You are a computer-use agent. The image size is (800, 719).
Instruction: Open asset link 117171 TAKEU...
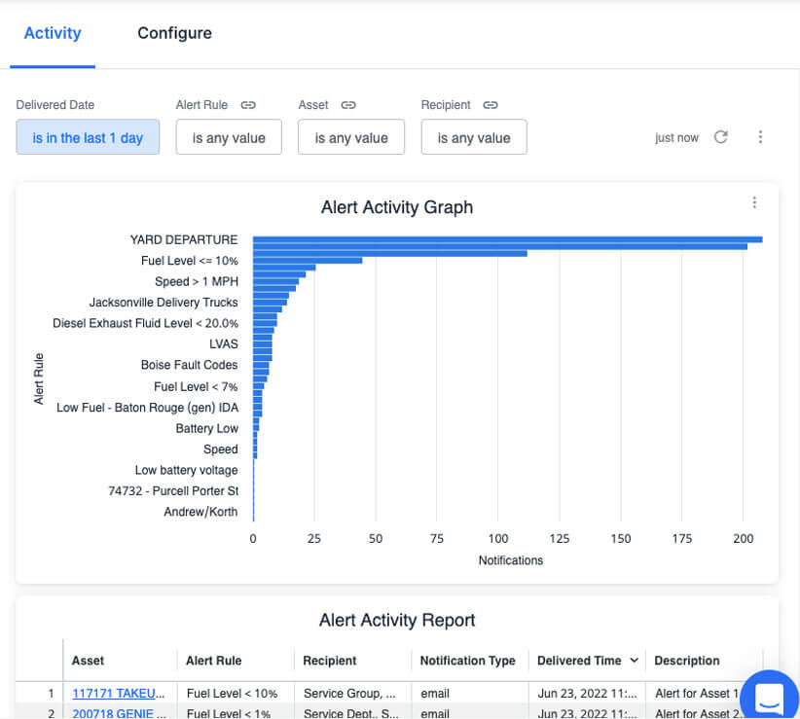(119, 694)
